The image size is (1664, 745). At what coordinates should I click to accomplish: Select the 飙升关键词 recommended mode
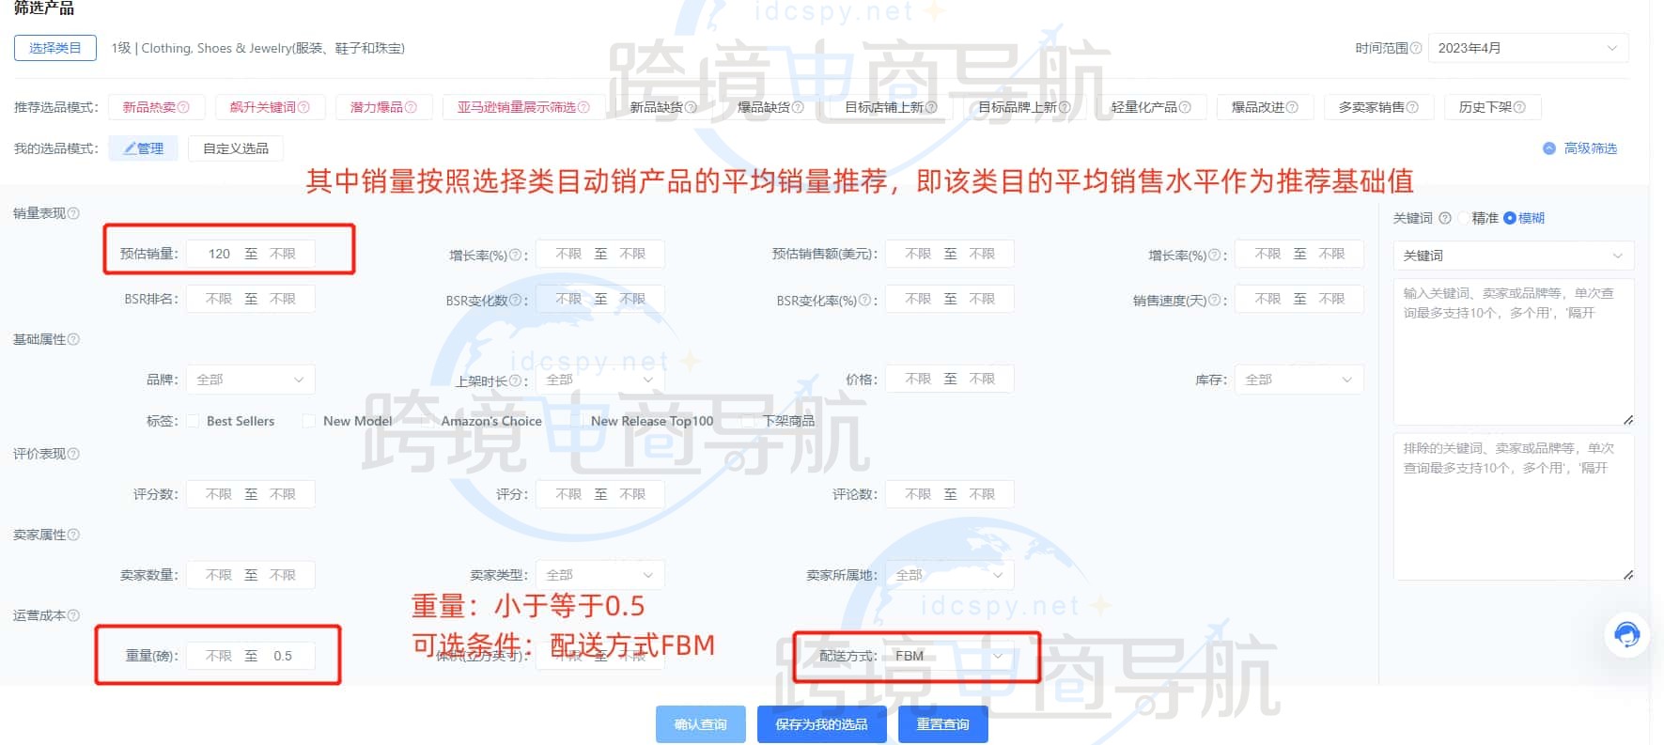[270, 107]
